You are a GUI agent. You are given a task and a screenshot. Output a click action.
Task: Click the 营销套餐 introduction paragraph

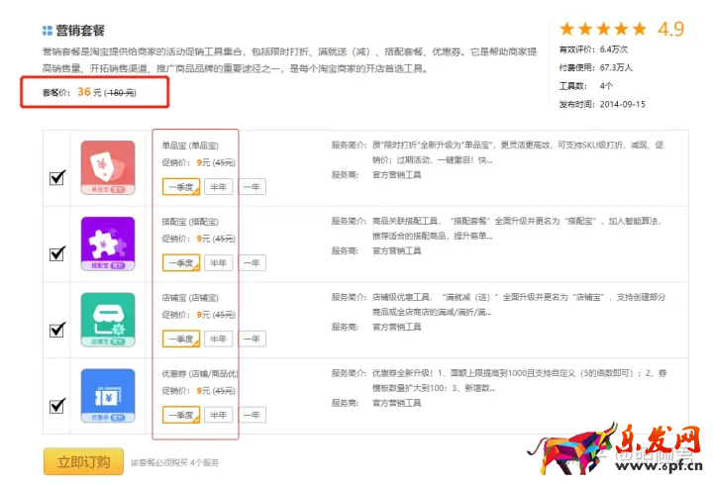289,60
